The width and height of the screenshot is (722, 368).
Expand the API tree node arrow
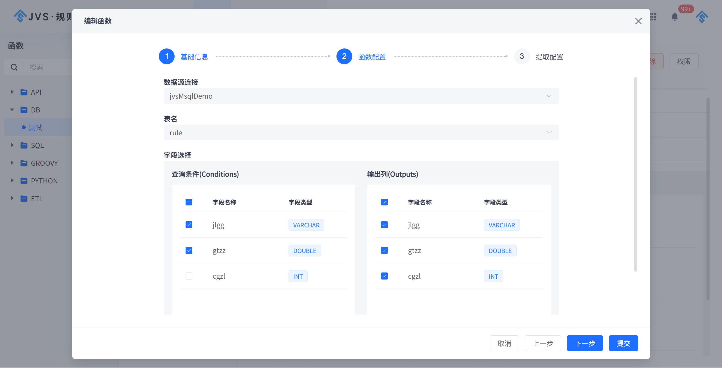coord(12,92)
